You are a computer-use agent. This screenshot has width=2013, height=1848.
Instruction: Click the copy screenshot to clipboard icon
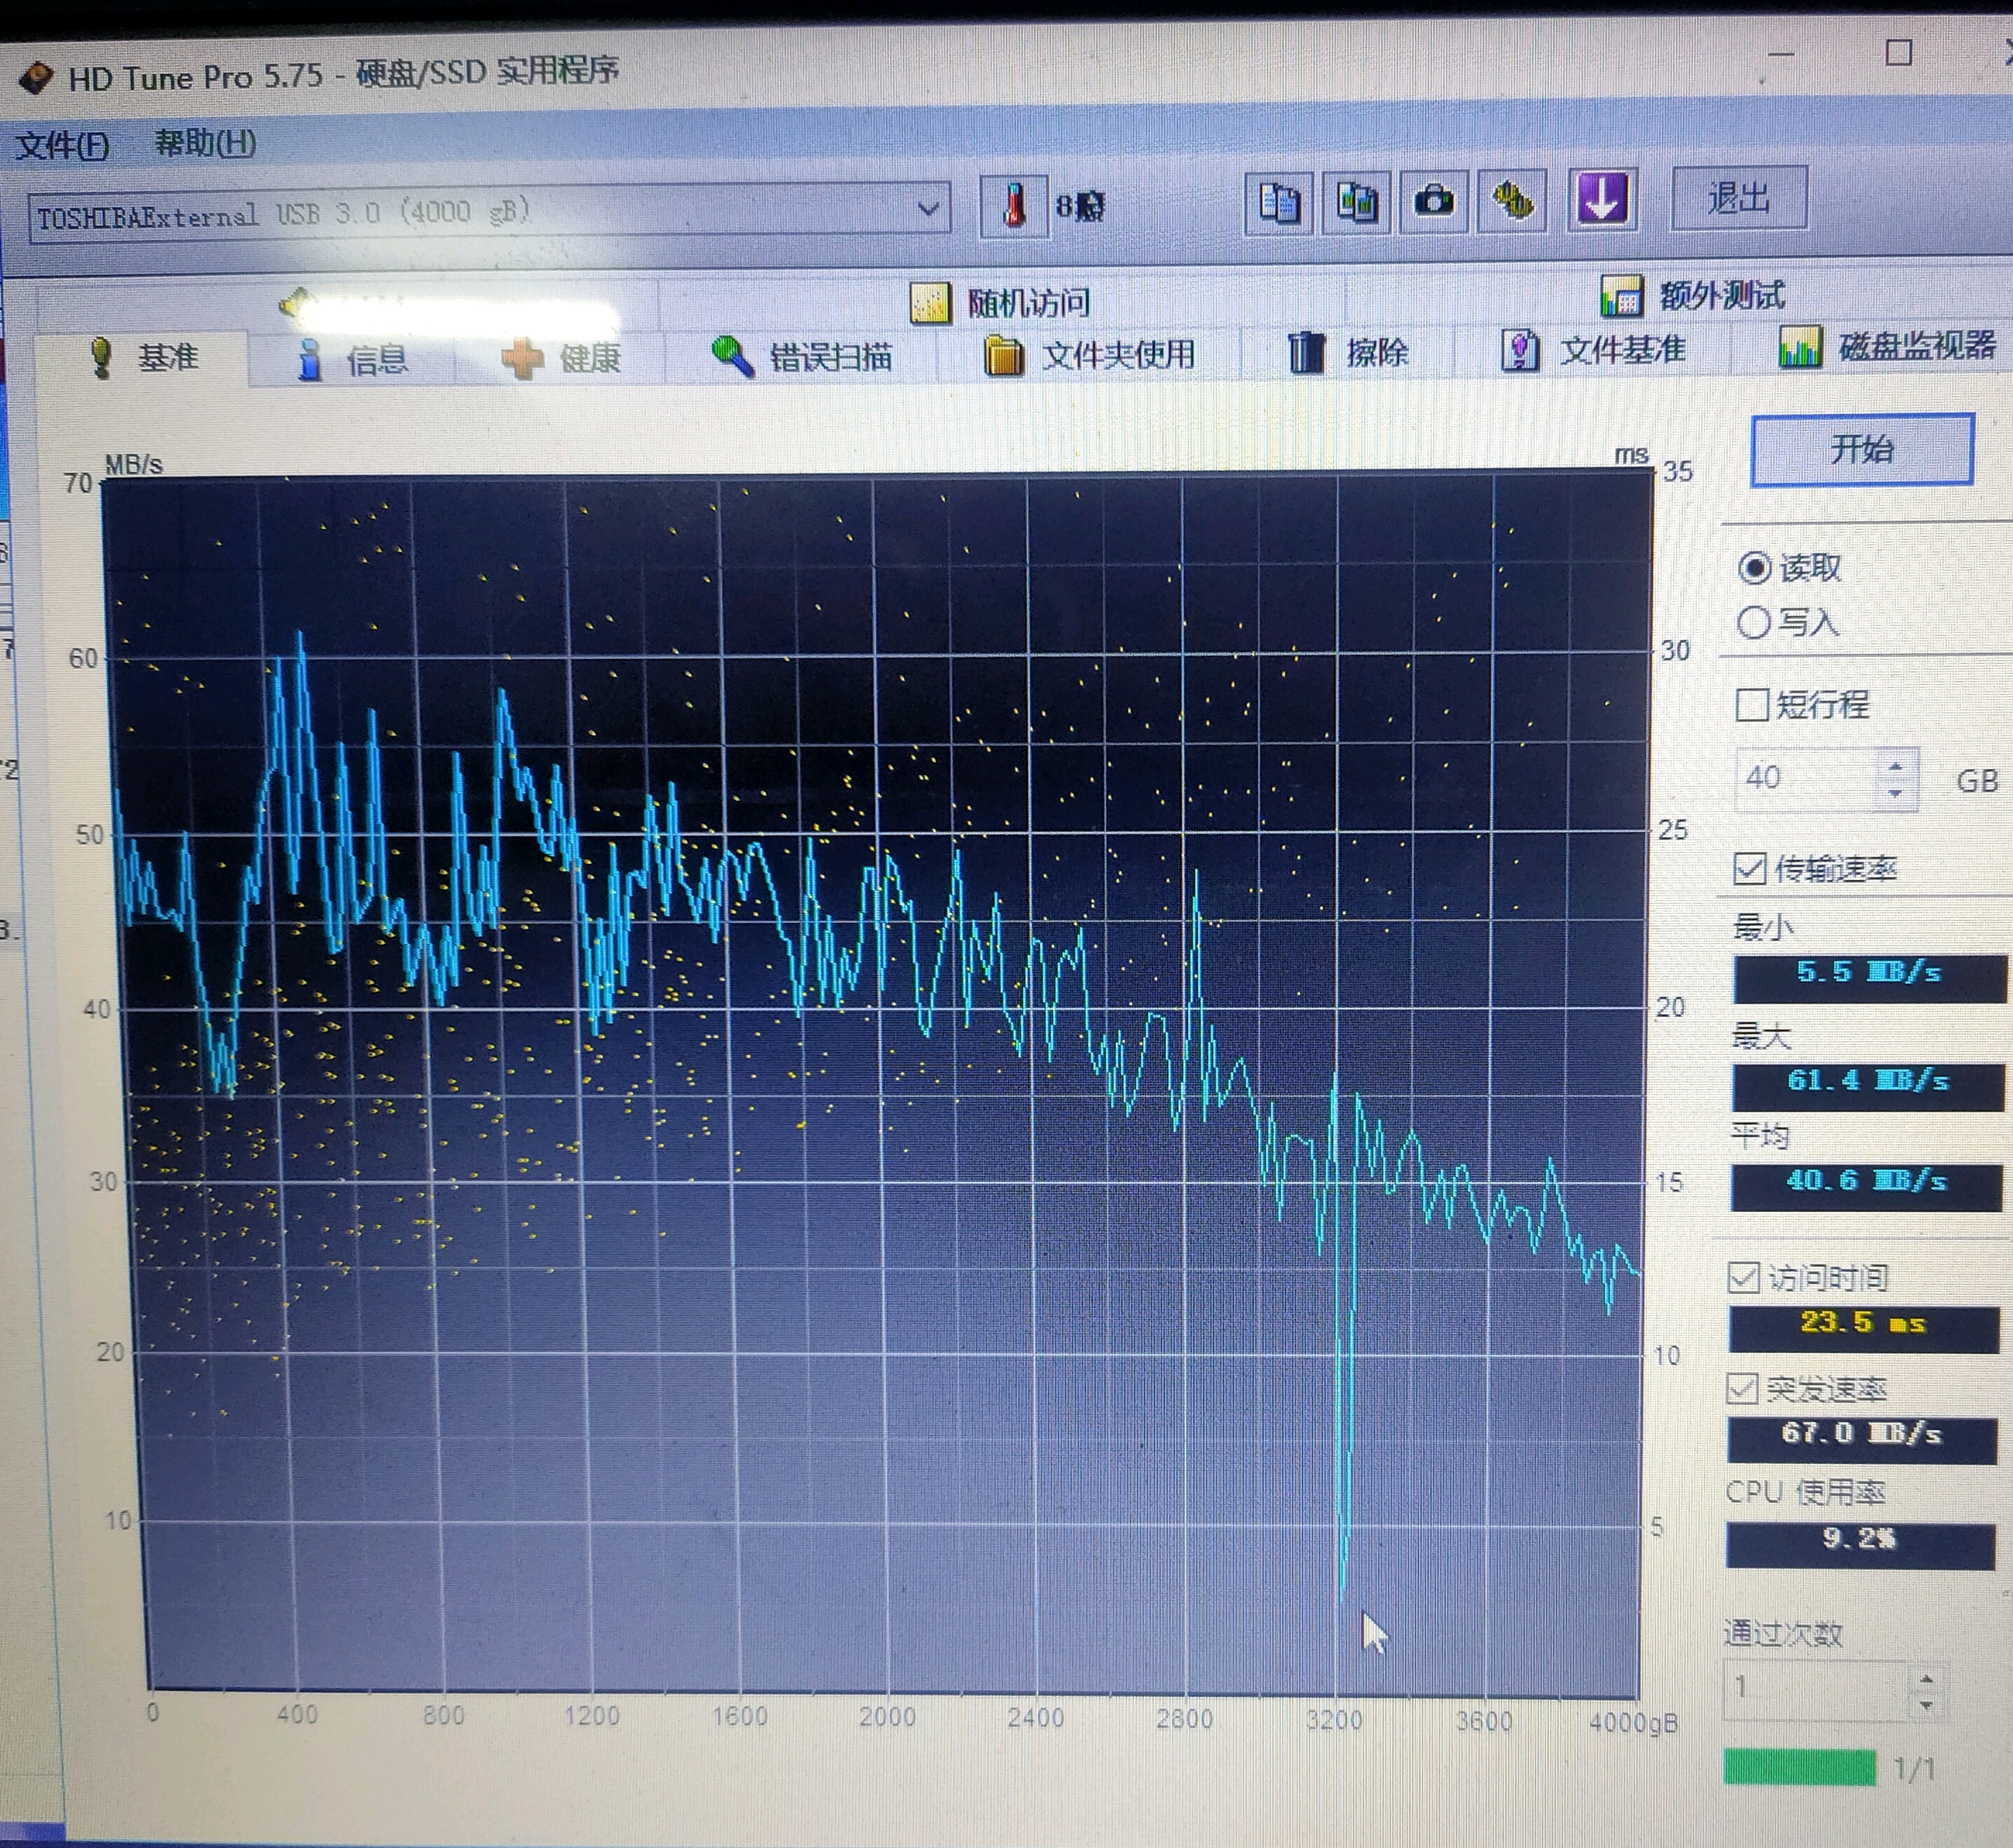pos(1356,202)
